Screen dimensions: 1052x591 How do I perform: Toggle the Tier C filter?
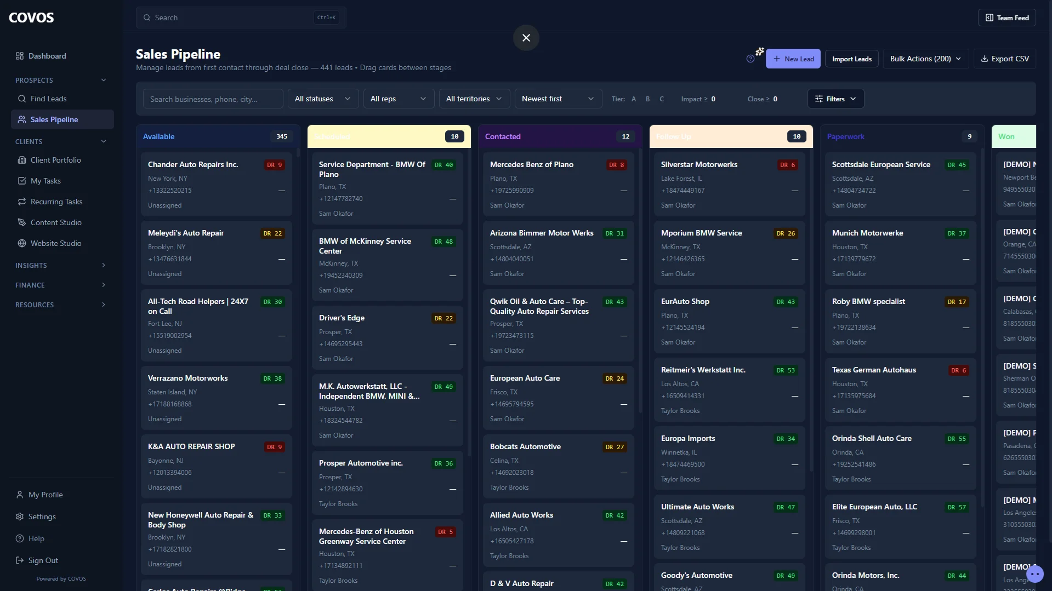pyautogui.click(x=662, y=99)
